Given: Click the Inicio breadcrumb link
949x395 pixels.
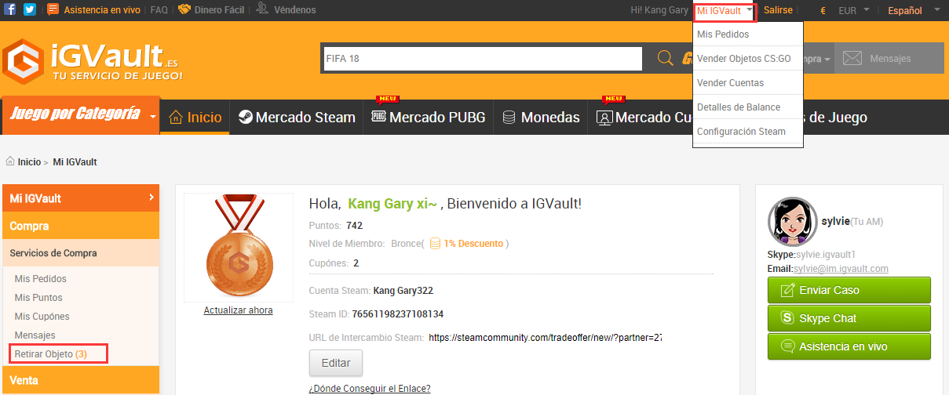Looking at the screenshot, I should pos(29,162).
